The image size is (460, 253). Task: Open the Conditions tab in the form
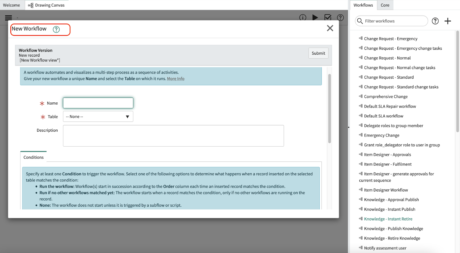tap(34, 157)
